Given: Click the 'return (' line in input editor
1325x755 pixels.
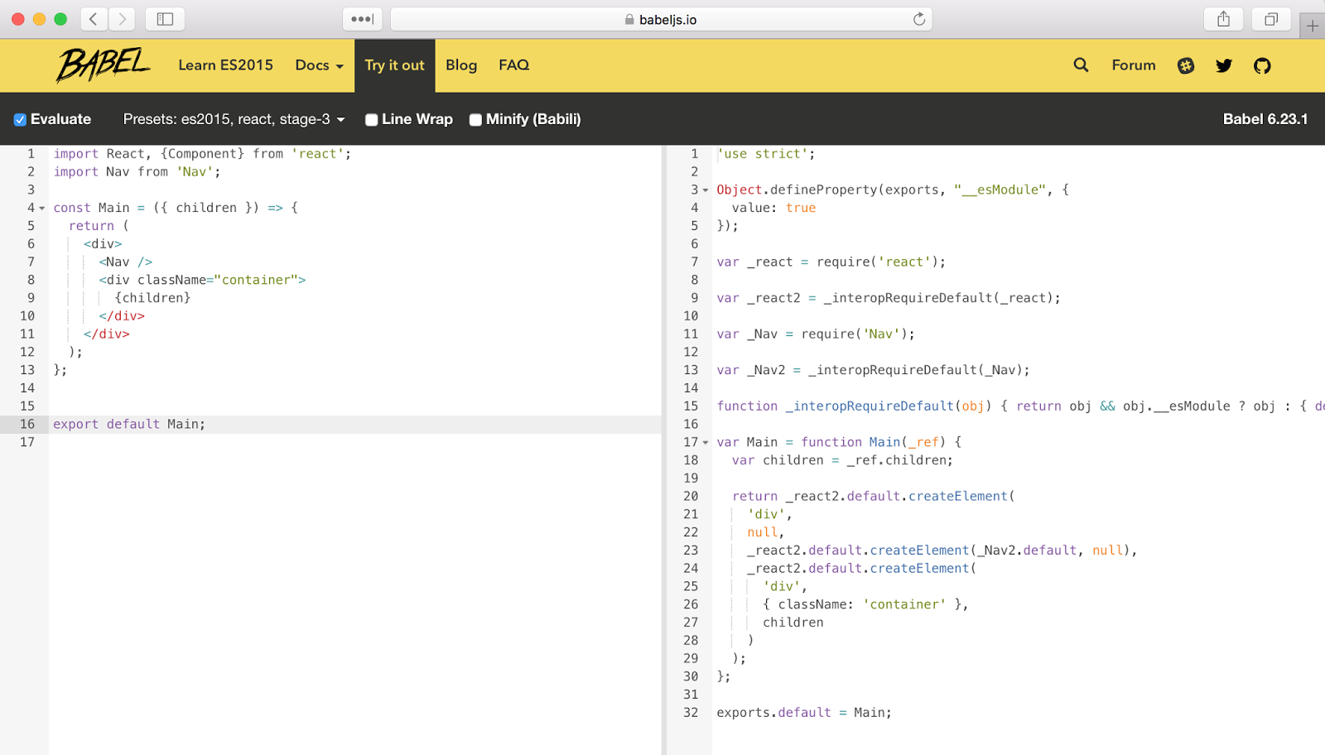Looking at the screenshot, I should (x=99, y=226).
